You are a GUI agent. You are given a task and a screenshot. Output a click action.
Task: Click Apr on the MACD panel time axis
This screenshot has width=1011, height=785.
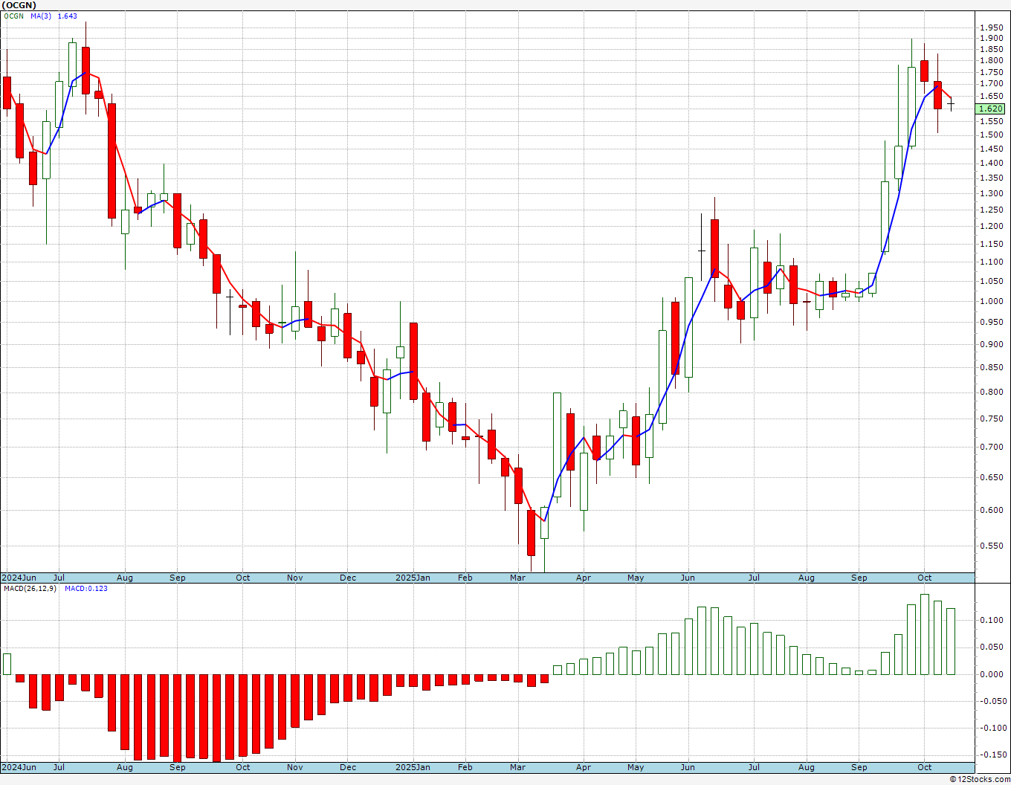[584, 767]
